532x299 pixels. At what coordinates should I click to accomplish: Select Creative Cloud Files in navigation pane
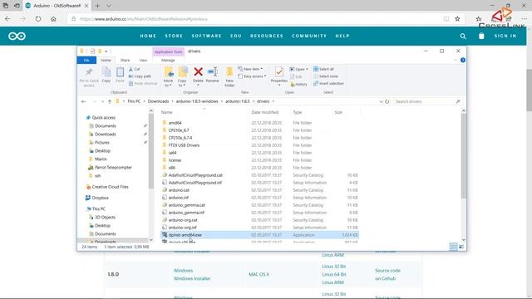click(x=110, y=187)
